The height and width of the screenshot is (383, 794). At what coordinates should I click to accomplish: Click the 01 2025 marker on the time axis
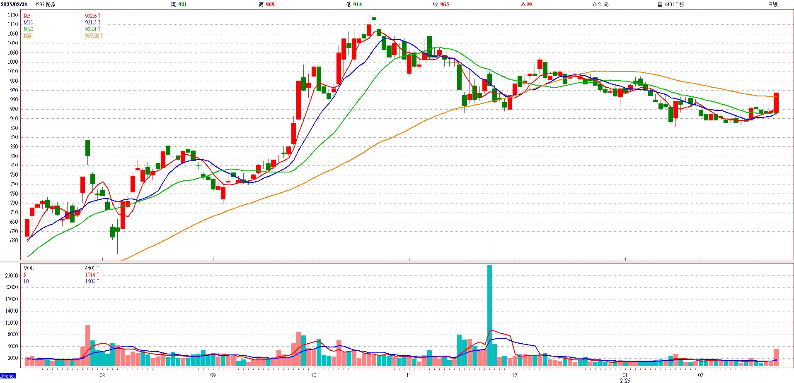[625, 378]
